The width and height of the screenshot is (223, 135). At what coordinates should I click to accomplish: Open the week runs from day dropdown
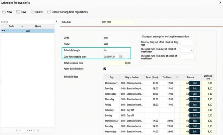click(x=187, y=50)
